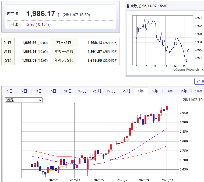This screenshot has width=204, height=182.
Task: Switch to the 6ヶ月 tab
Action: click(126, 91)
